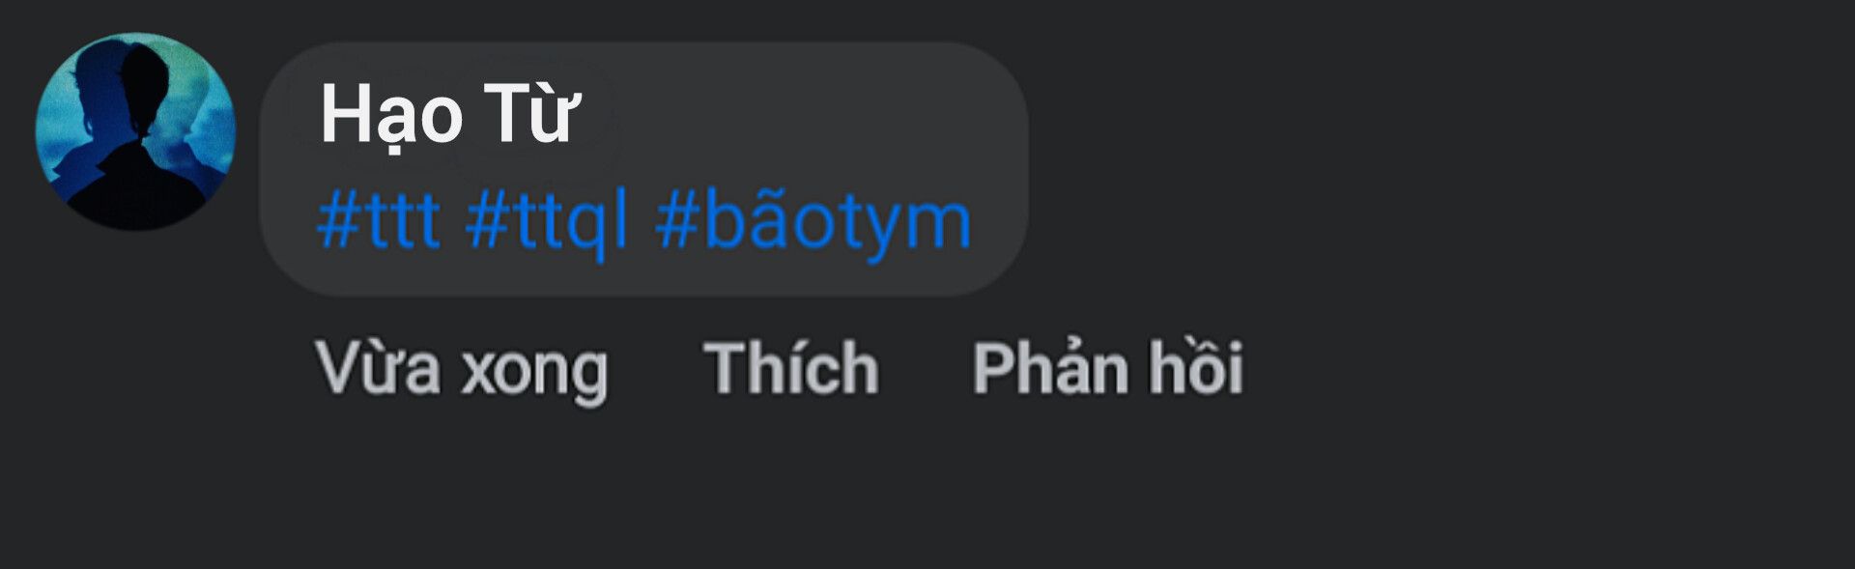Follow the middle hashtag #ttql
Screen dimensions: 1855x569
tap(547, 223)
